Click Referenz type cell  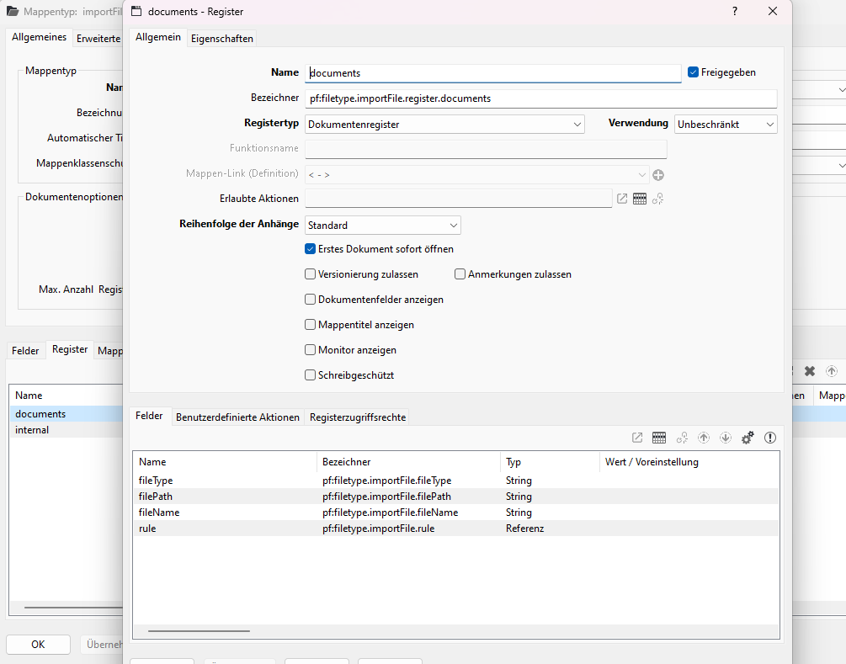point(524,529)
